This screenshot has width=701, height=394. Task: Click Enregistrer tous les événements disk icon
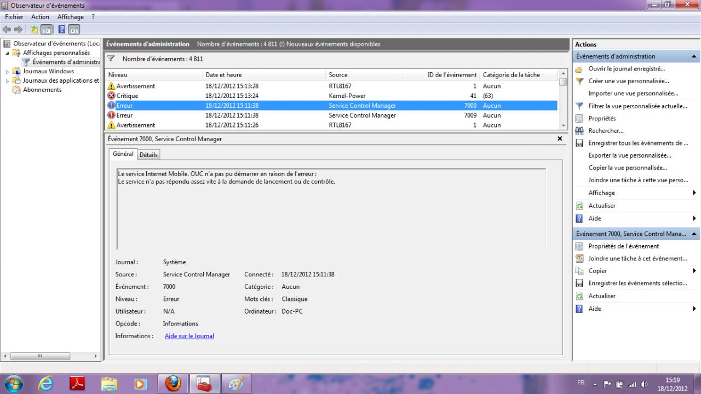[578, 143]
